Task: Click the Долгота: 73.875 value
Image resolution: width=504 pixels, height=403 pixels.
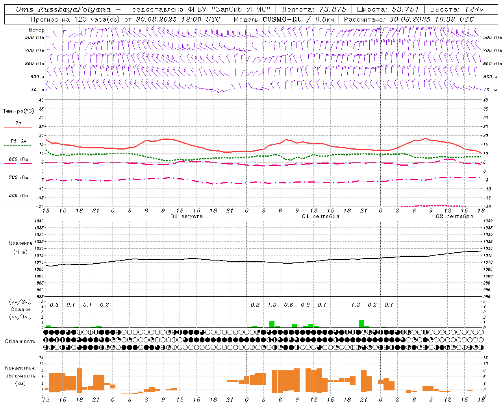Action: pyautogui.click(x=314, y=9)
